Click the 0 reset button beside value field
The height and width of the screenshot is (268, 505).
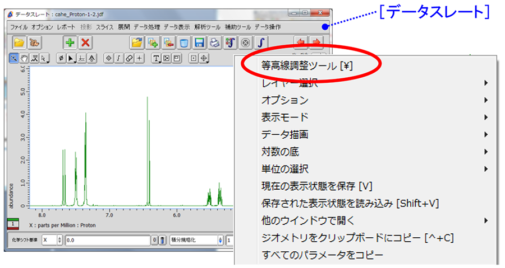(x=154, y=240)
